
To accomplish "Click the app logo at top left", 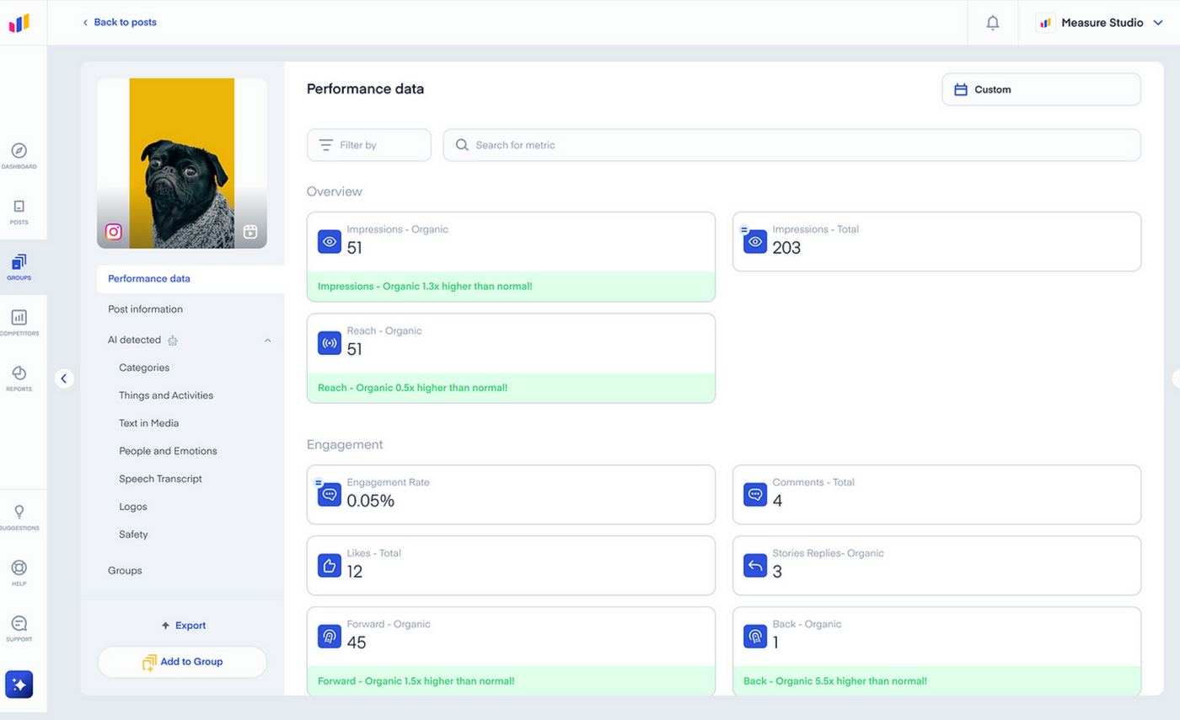I will [19, 23].
